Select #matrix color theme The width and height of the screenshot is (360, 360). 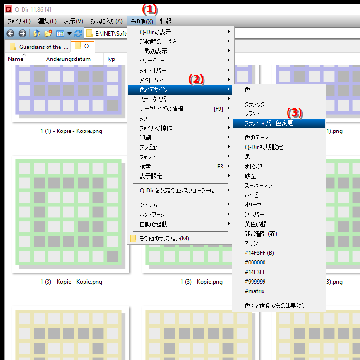tap(279, 291)
